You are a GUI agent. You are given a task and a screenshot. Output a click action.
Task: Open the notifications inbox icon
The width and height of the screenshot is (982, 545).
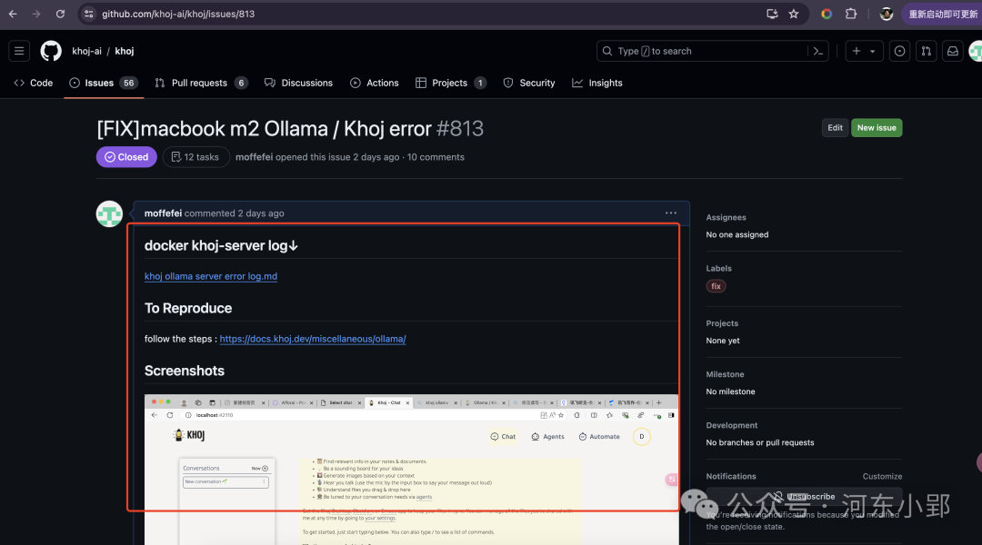tap(952, 51)
